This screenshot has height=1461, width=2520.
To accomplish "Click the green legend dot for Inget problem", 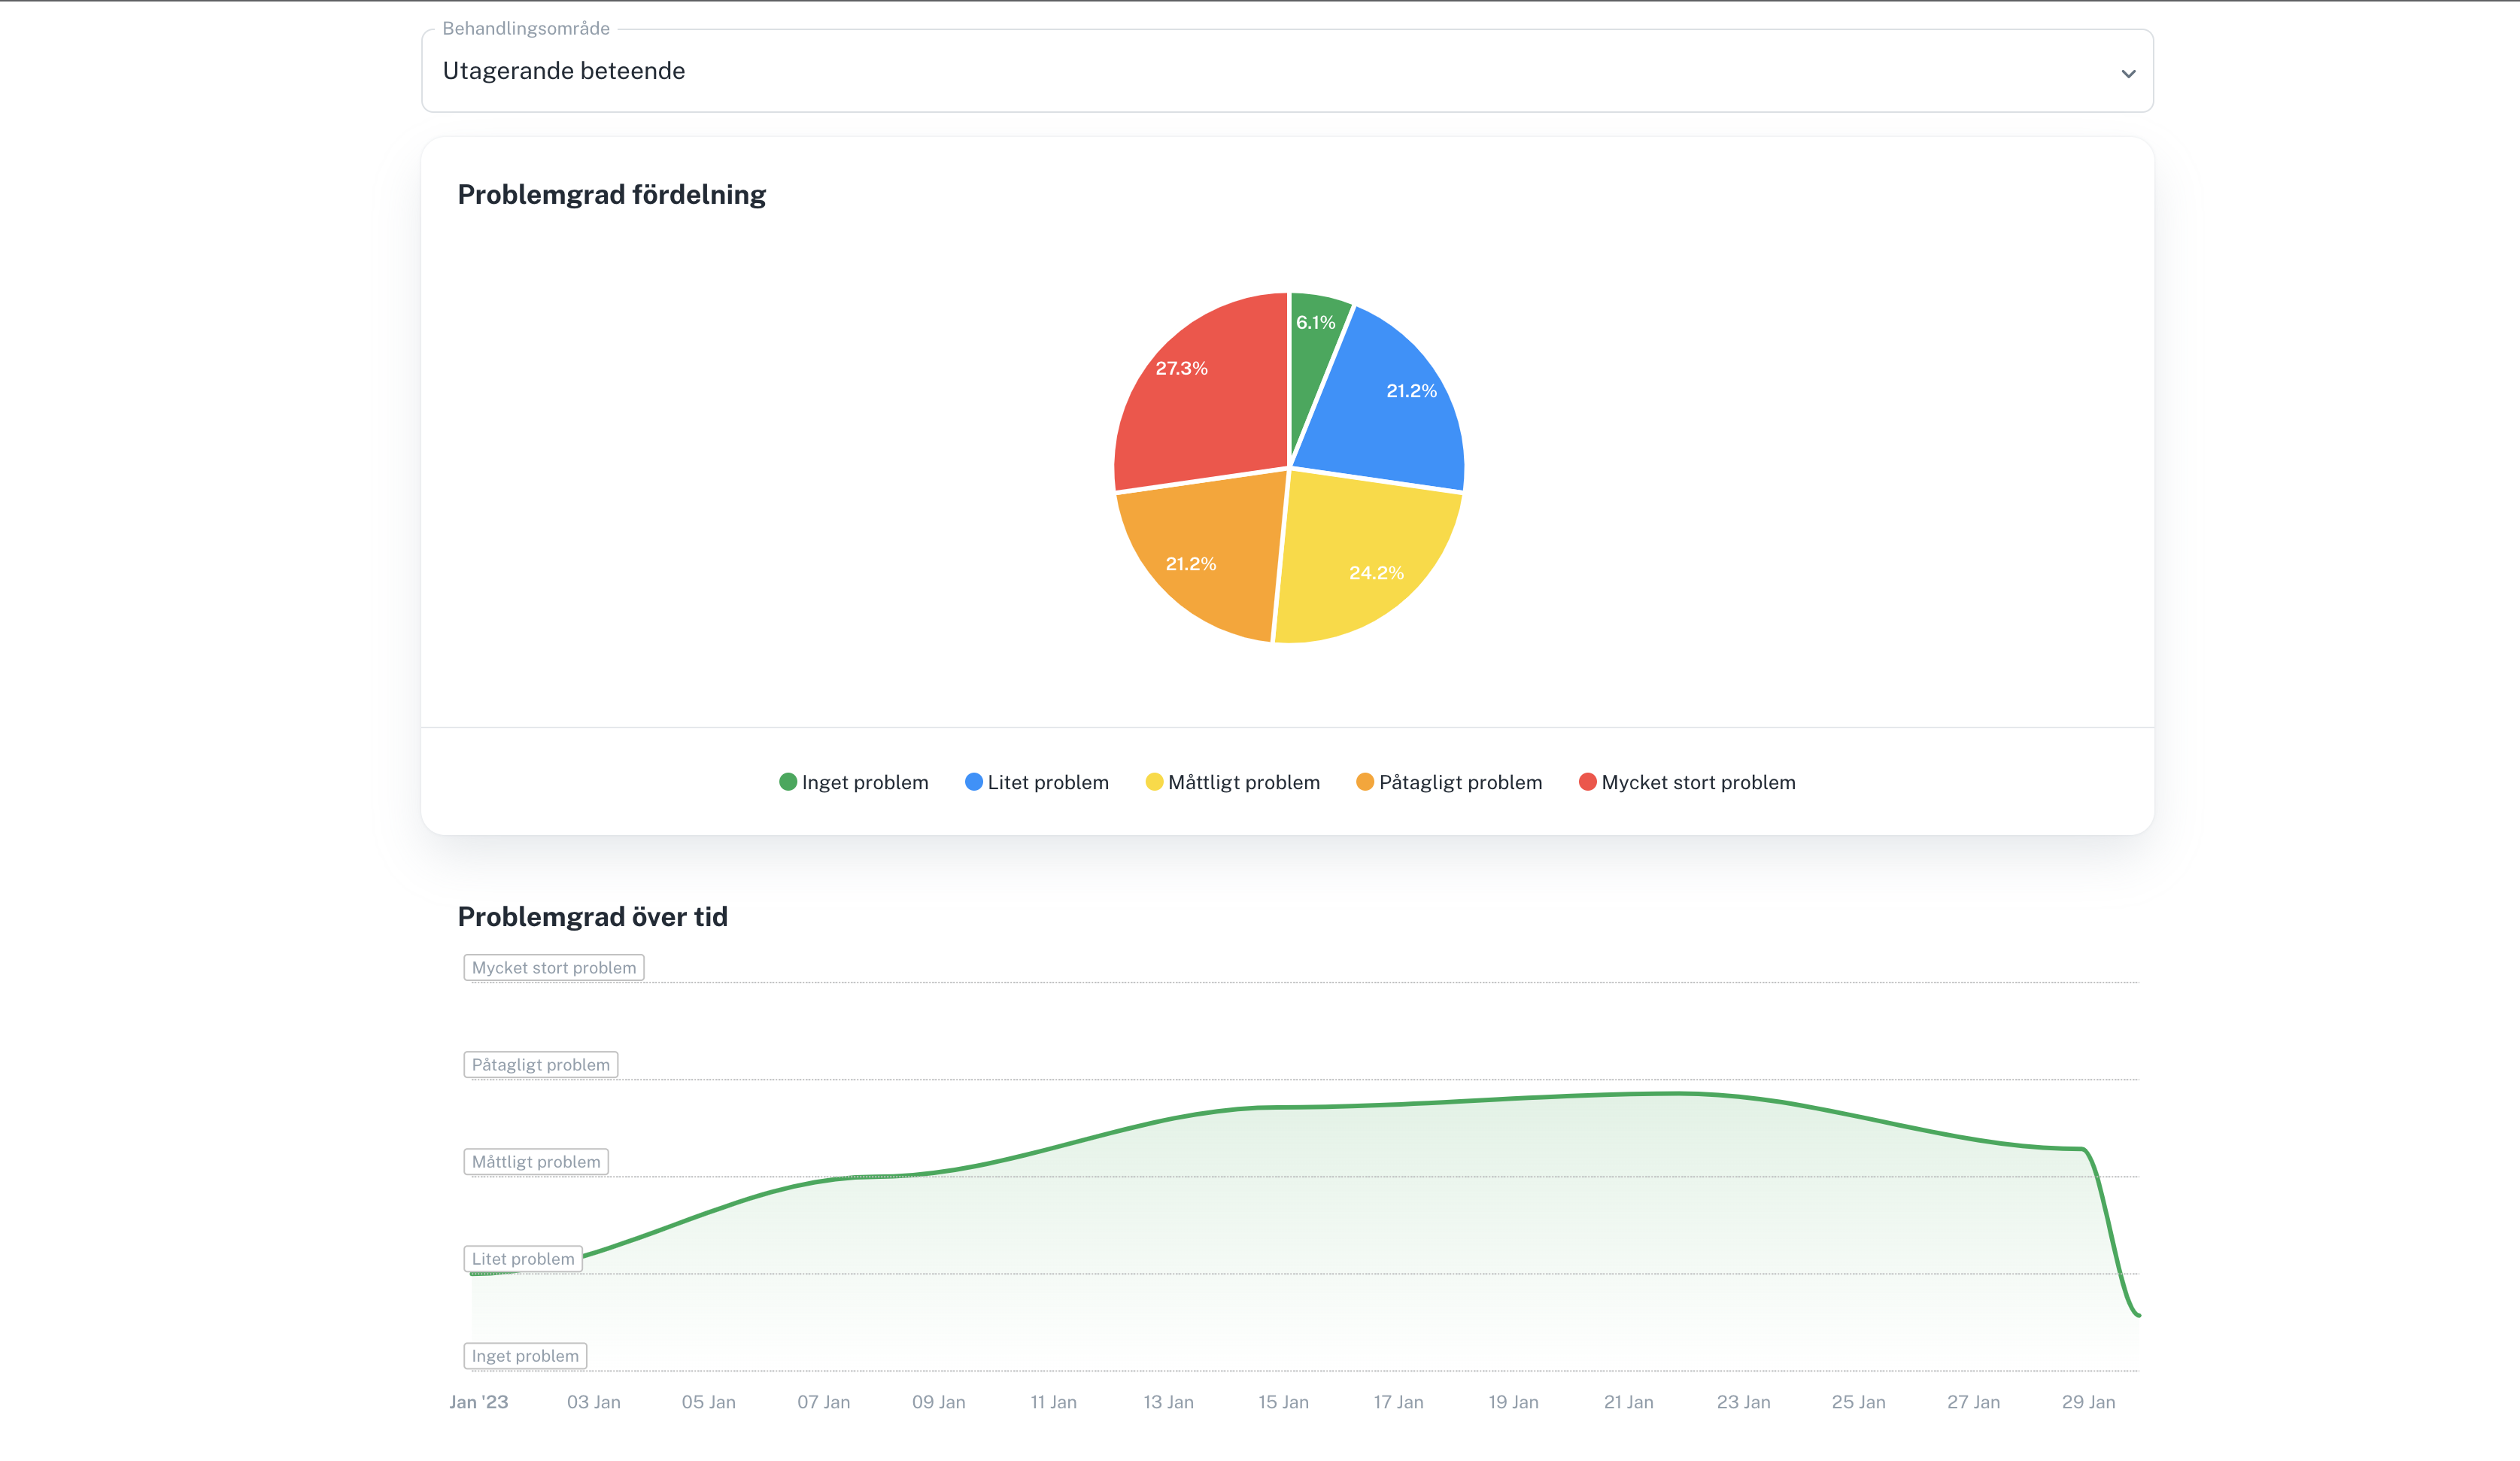I will 788,782.
